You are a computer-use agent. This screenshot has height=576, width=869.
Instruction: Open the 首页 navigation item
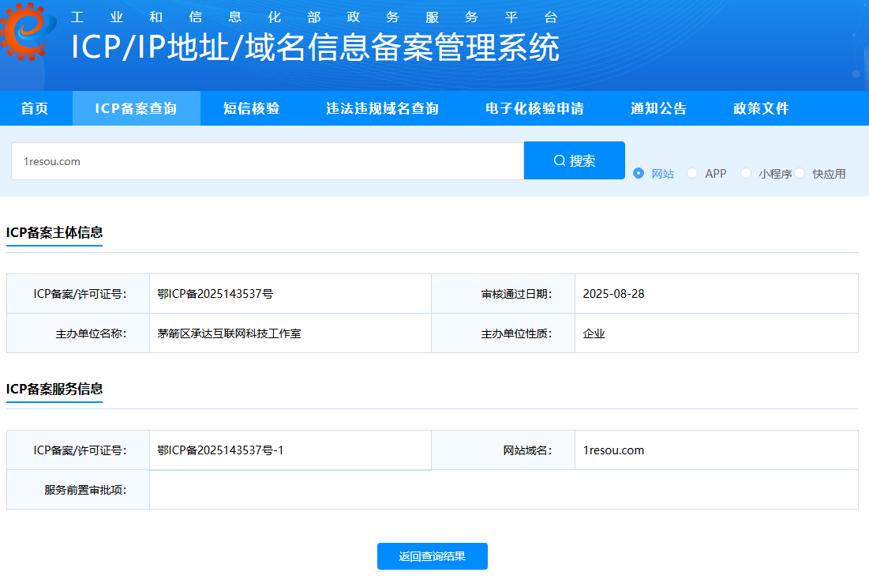click(x=35, y=108)
